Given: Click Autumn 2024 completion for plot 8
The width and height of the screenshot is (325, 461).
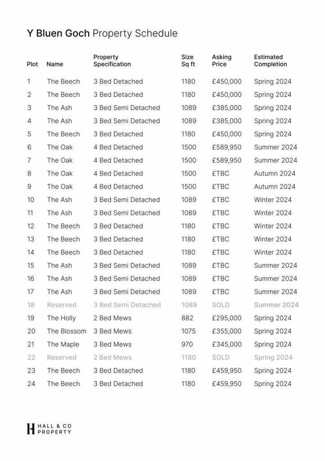Looking at the screenshot, I should [x=275, y=173].
